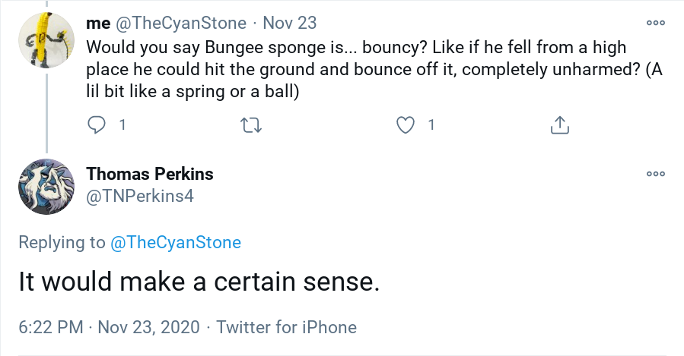Click the "Twitter for iPhone" source link
The height and width of the screenshot is (356, 684).
click(x=286, y=327)
